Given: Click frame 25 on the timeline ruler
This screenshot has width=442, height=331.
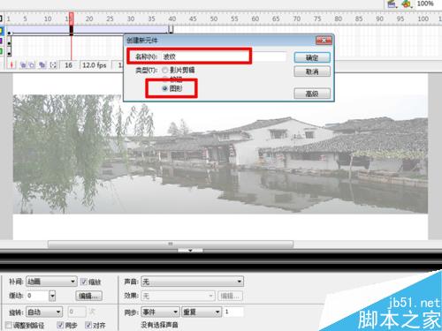Looking at the screenshot, I should pos(110,19).
